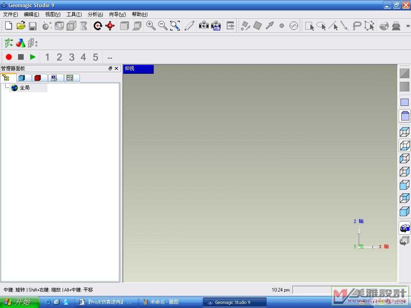The image size is (411, 308).
Task: Start macro recording with the red circle
Action: pyautogui.click(x=9, y=57)
